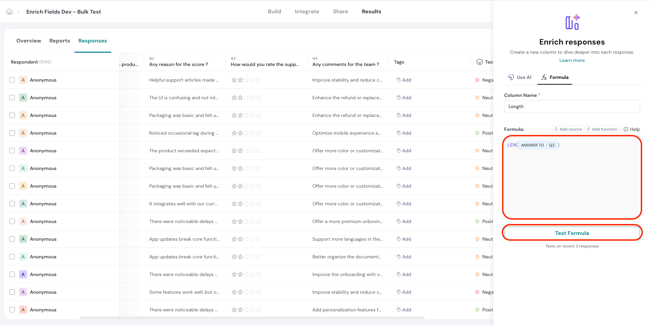Open the Build menu item
This screenshot has height=326, width=651.
pos(274,12)
